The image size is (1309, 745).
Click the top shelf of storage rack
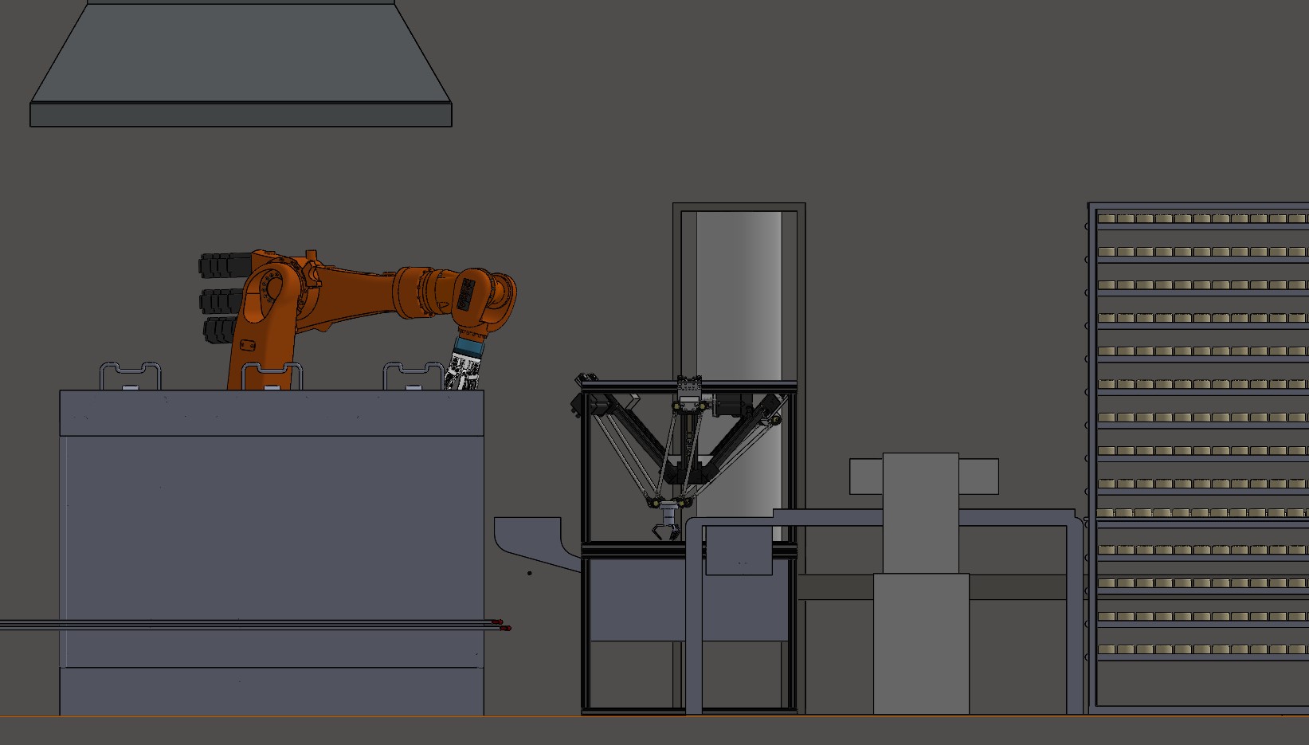click(x=1201, y=218)
